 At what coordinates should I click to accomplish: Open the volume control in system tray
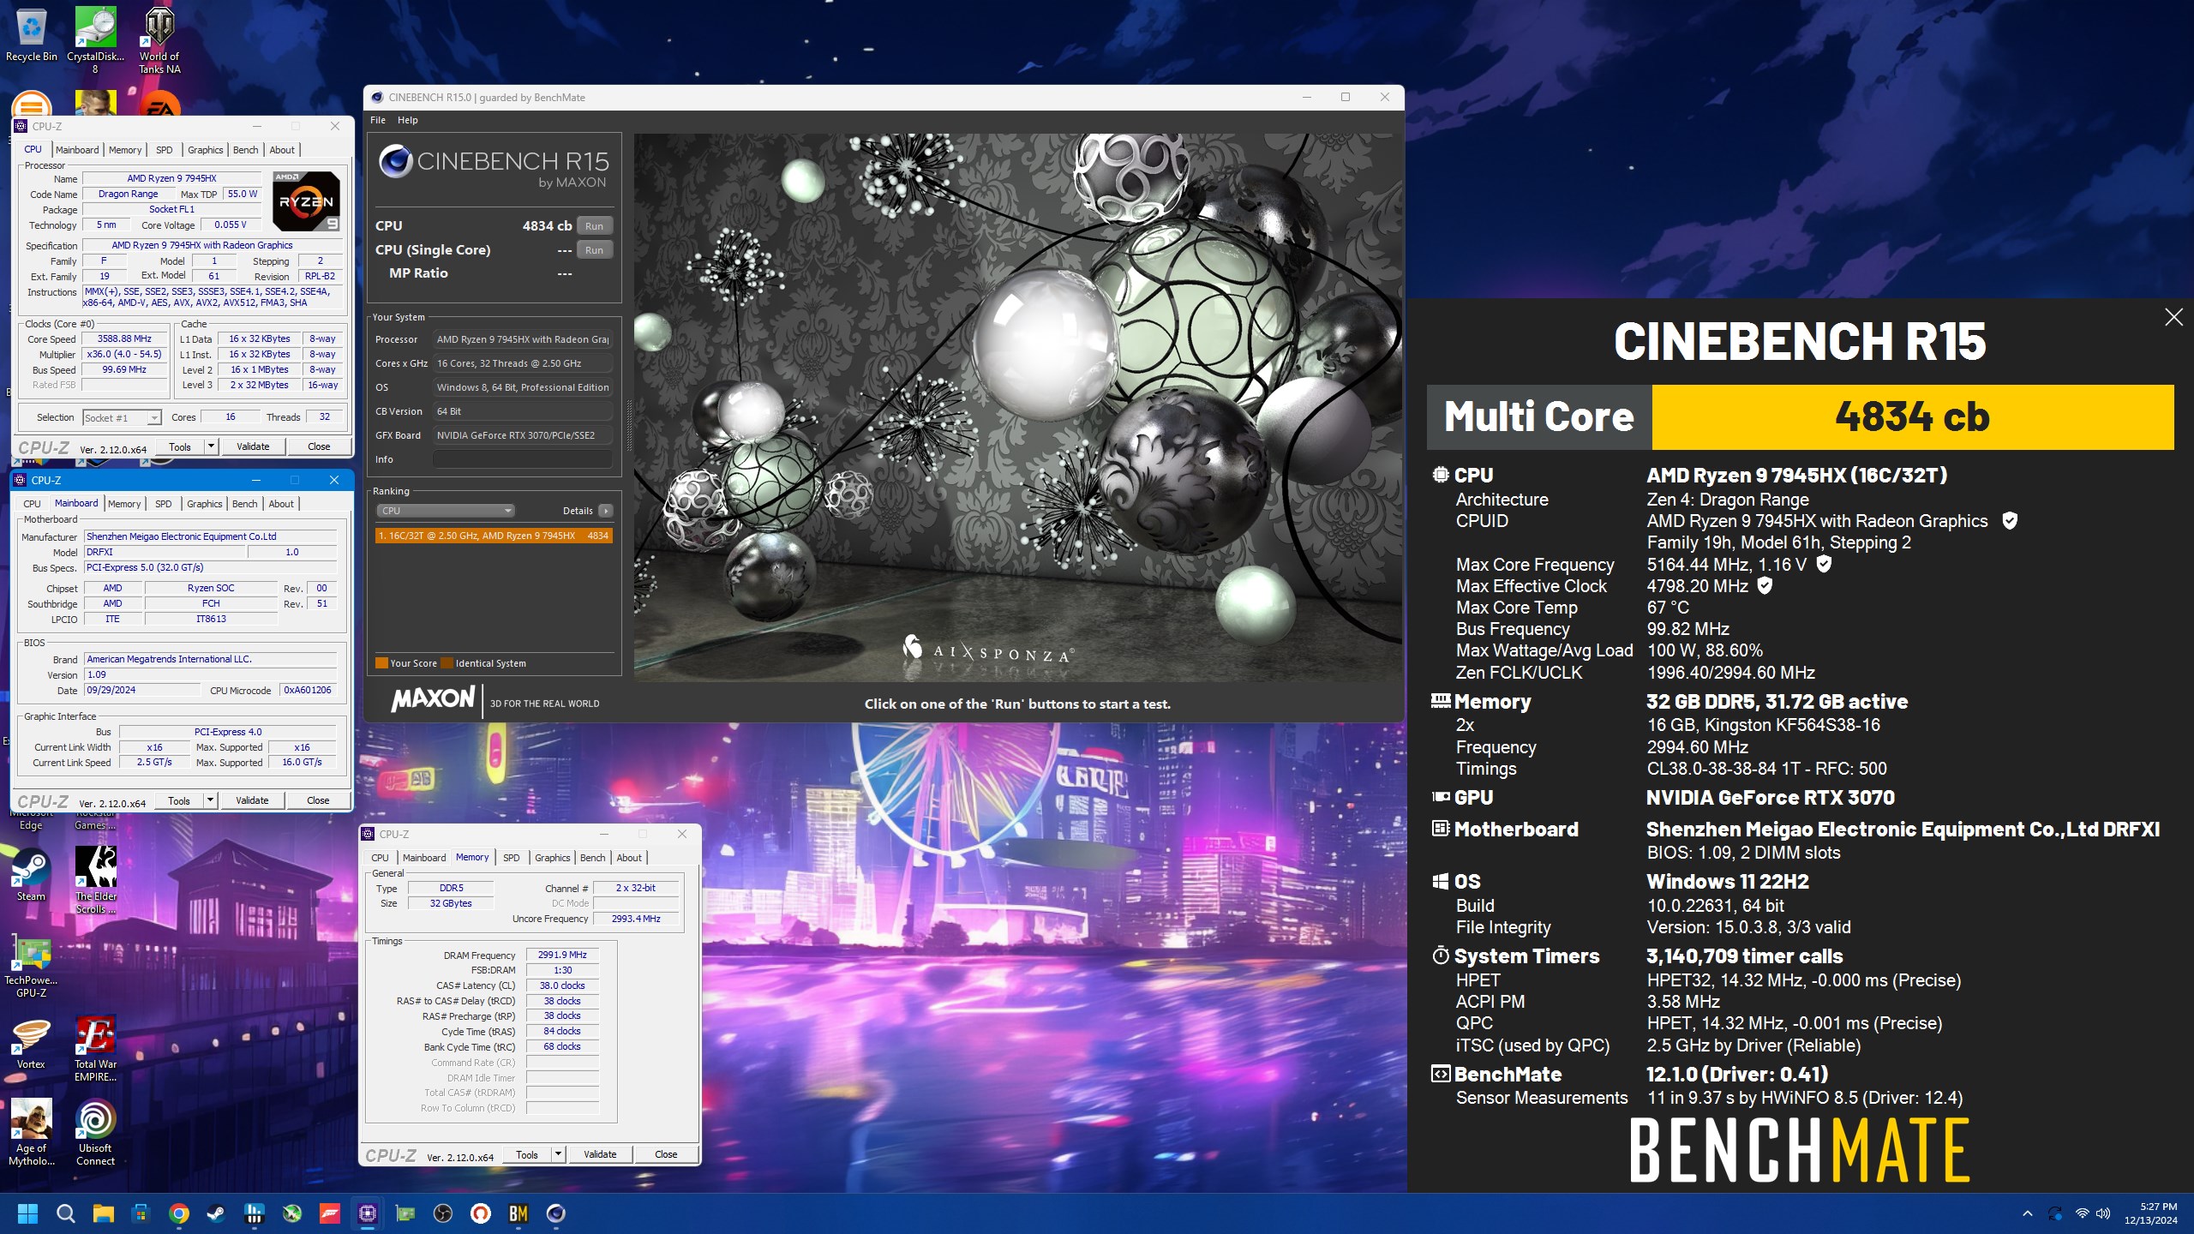coord(2103,1213)
